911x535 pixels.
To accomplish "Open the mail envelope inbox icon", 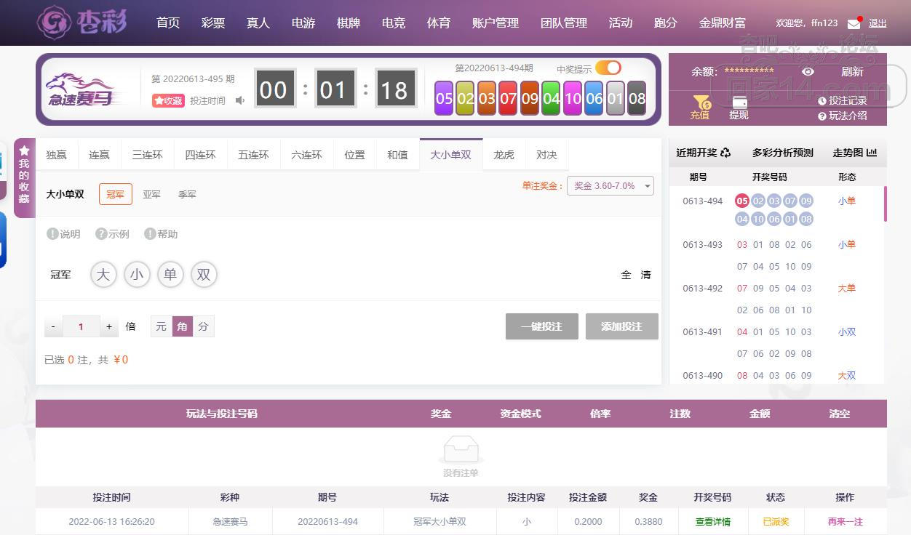I will 854,23.
